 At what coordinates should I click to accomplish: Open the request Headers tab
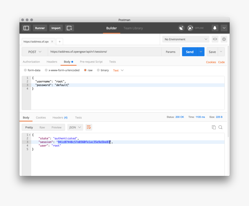(52, 62)
